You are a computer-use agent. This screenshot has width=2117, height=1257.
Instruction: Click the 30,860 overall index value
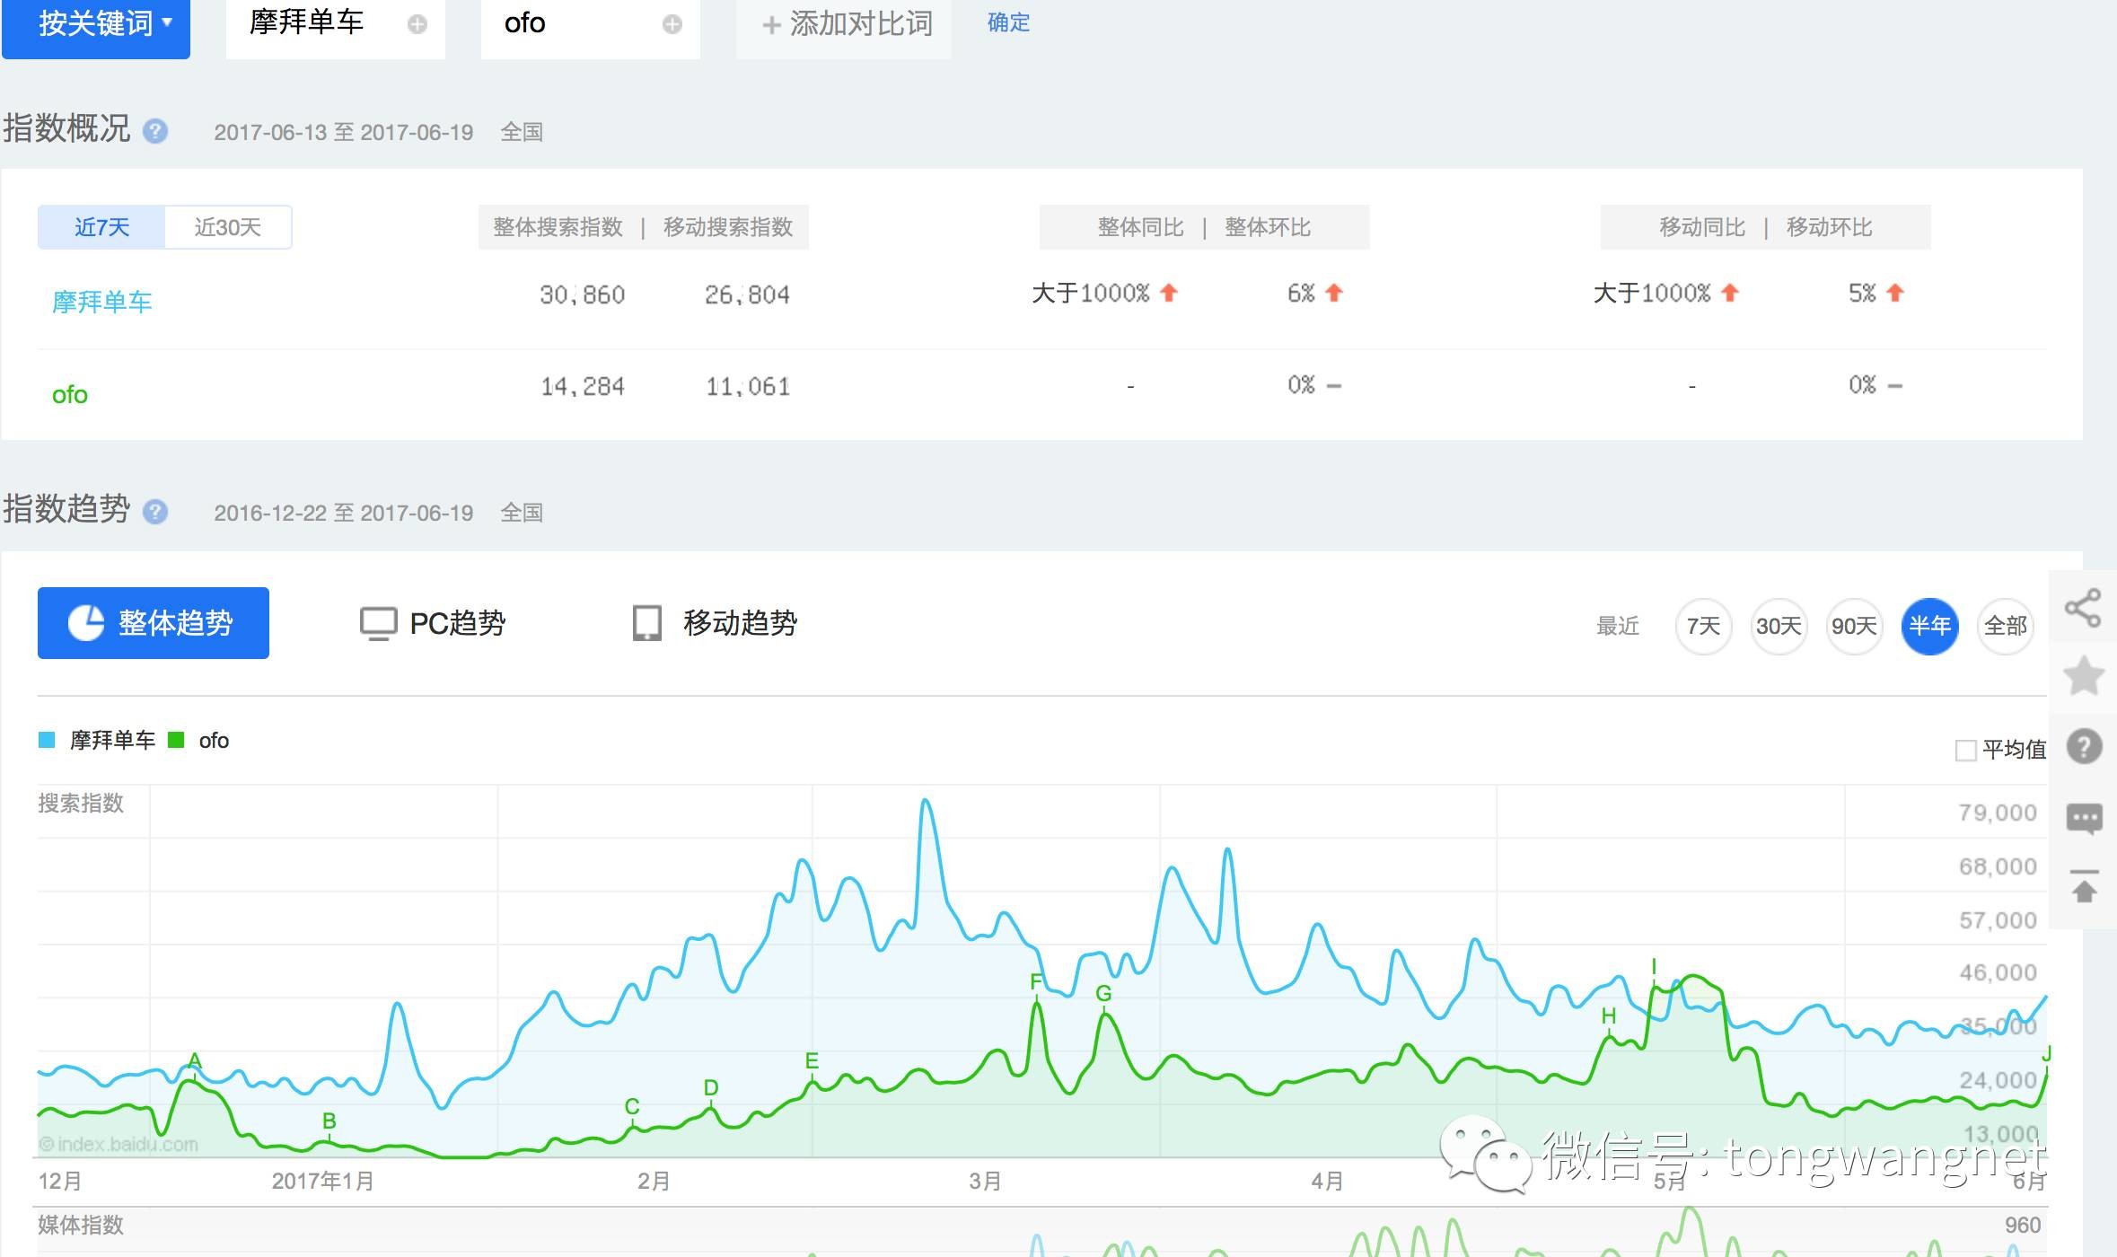[x=583, y=294]
